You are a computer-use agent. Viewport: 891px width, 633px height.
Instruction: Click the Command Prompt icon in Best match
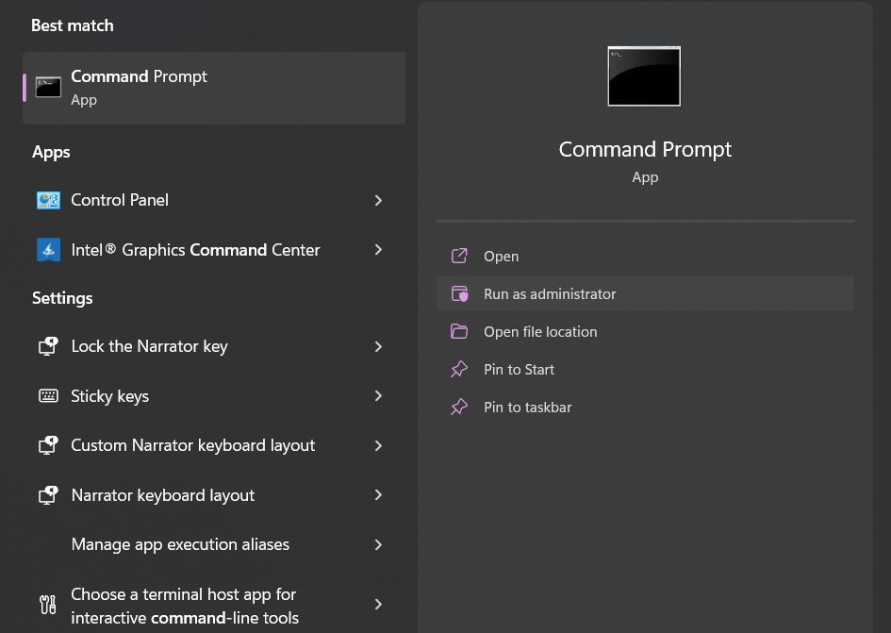[48, 88]
